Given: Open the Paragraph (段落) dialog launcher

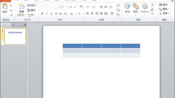Looking at the screenshot, I should (121, 20).
